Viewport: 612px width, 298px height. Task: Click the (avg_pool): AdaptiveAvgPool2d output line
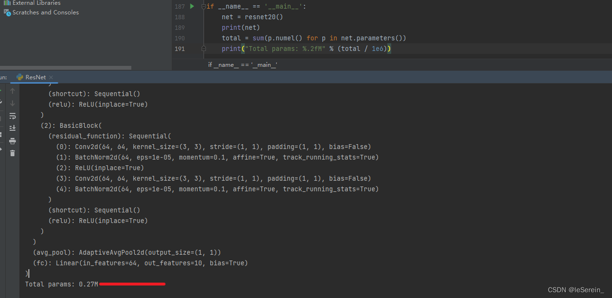(127, 252)
